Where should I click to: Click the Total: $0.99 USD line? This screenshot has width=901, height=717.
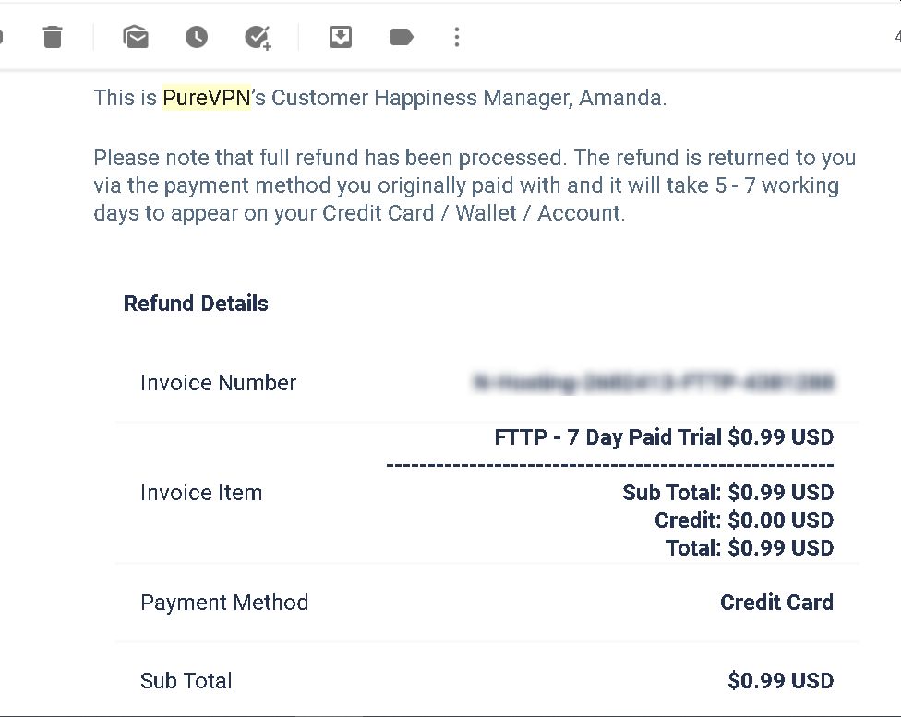pos(750,548)
